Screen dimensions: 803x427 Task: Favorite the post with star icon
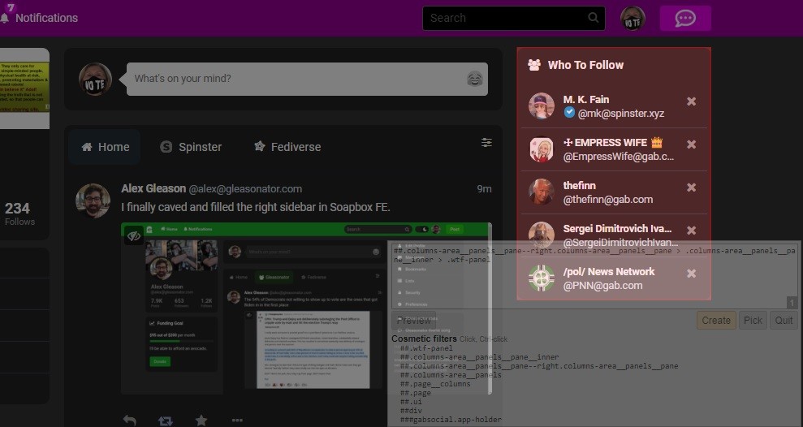(201, 420)
